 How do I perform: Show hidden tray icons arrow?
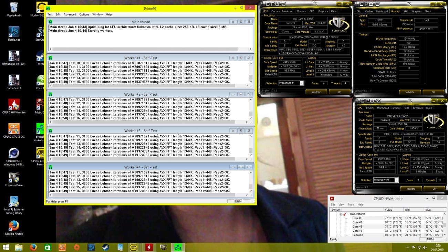click(x=408, y=248)
